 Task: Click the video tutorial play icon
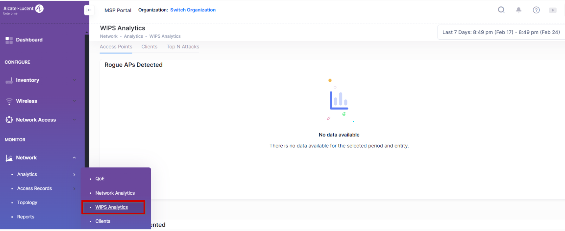pos(553,10)
